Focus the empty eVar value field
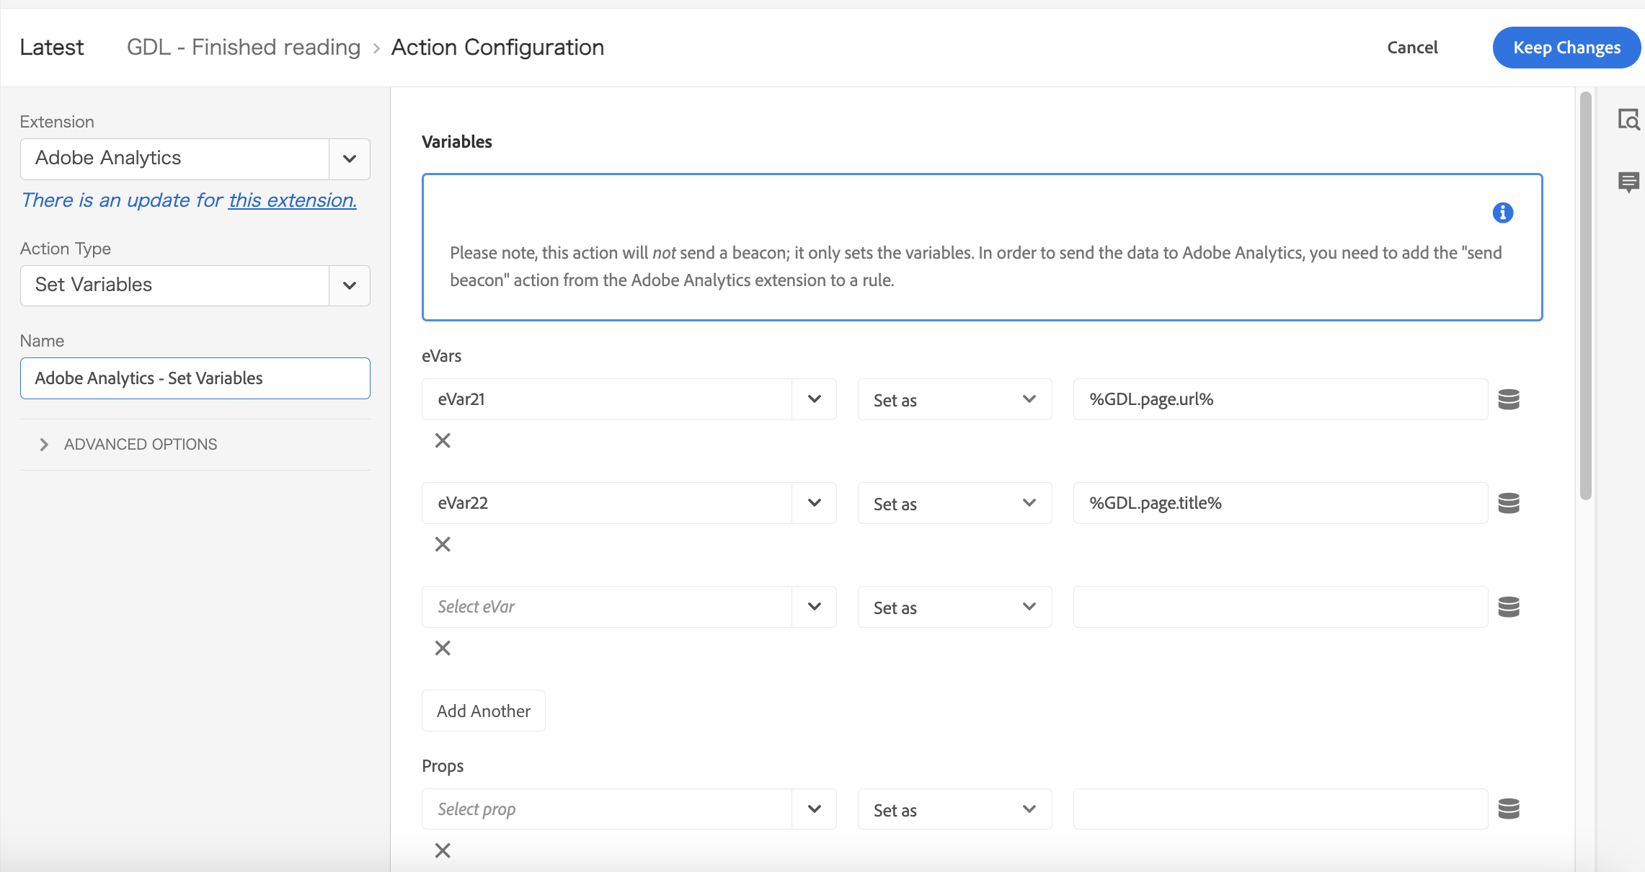 click(x=1280, y=607)
